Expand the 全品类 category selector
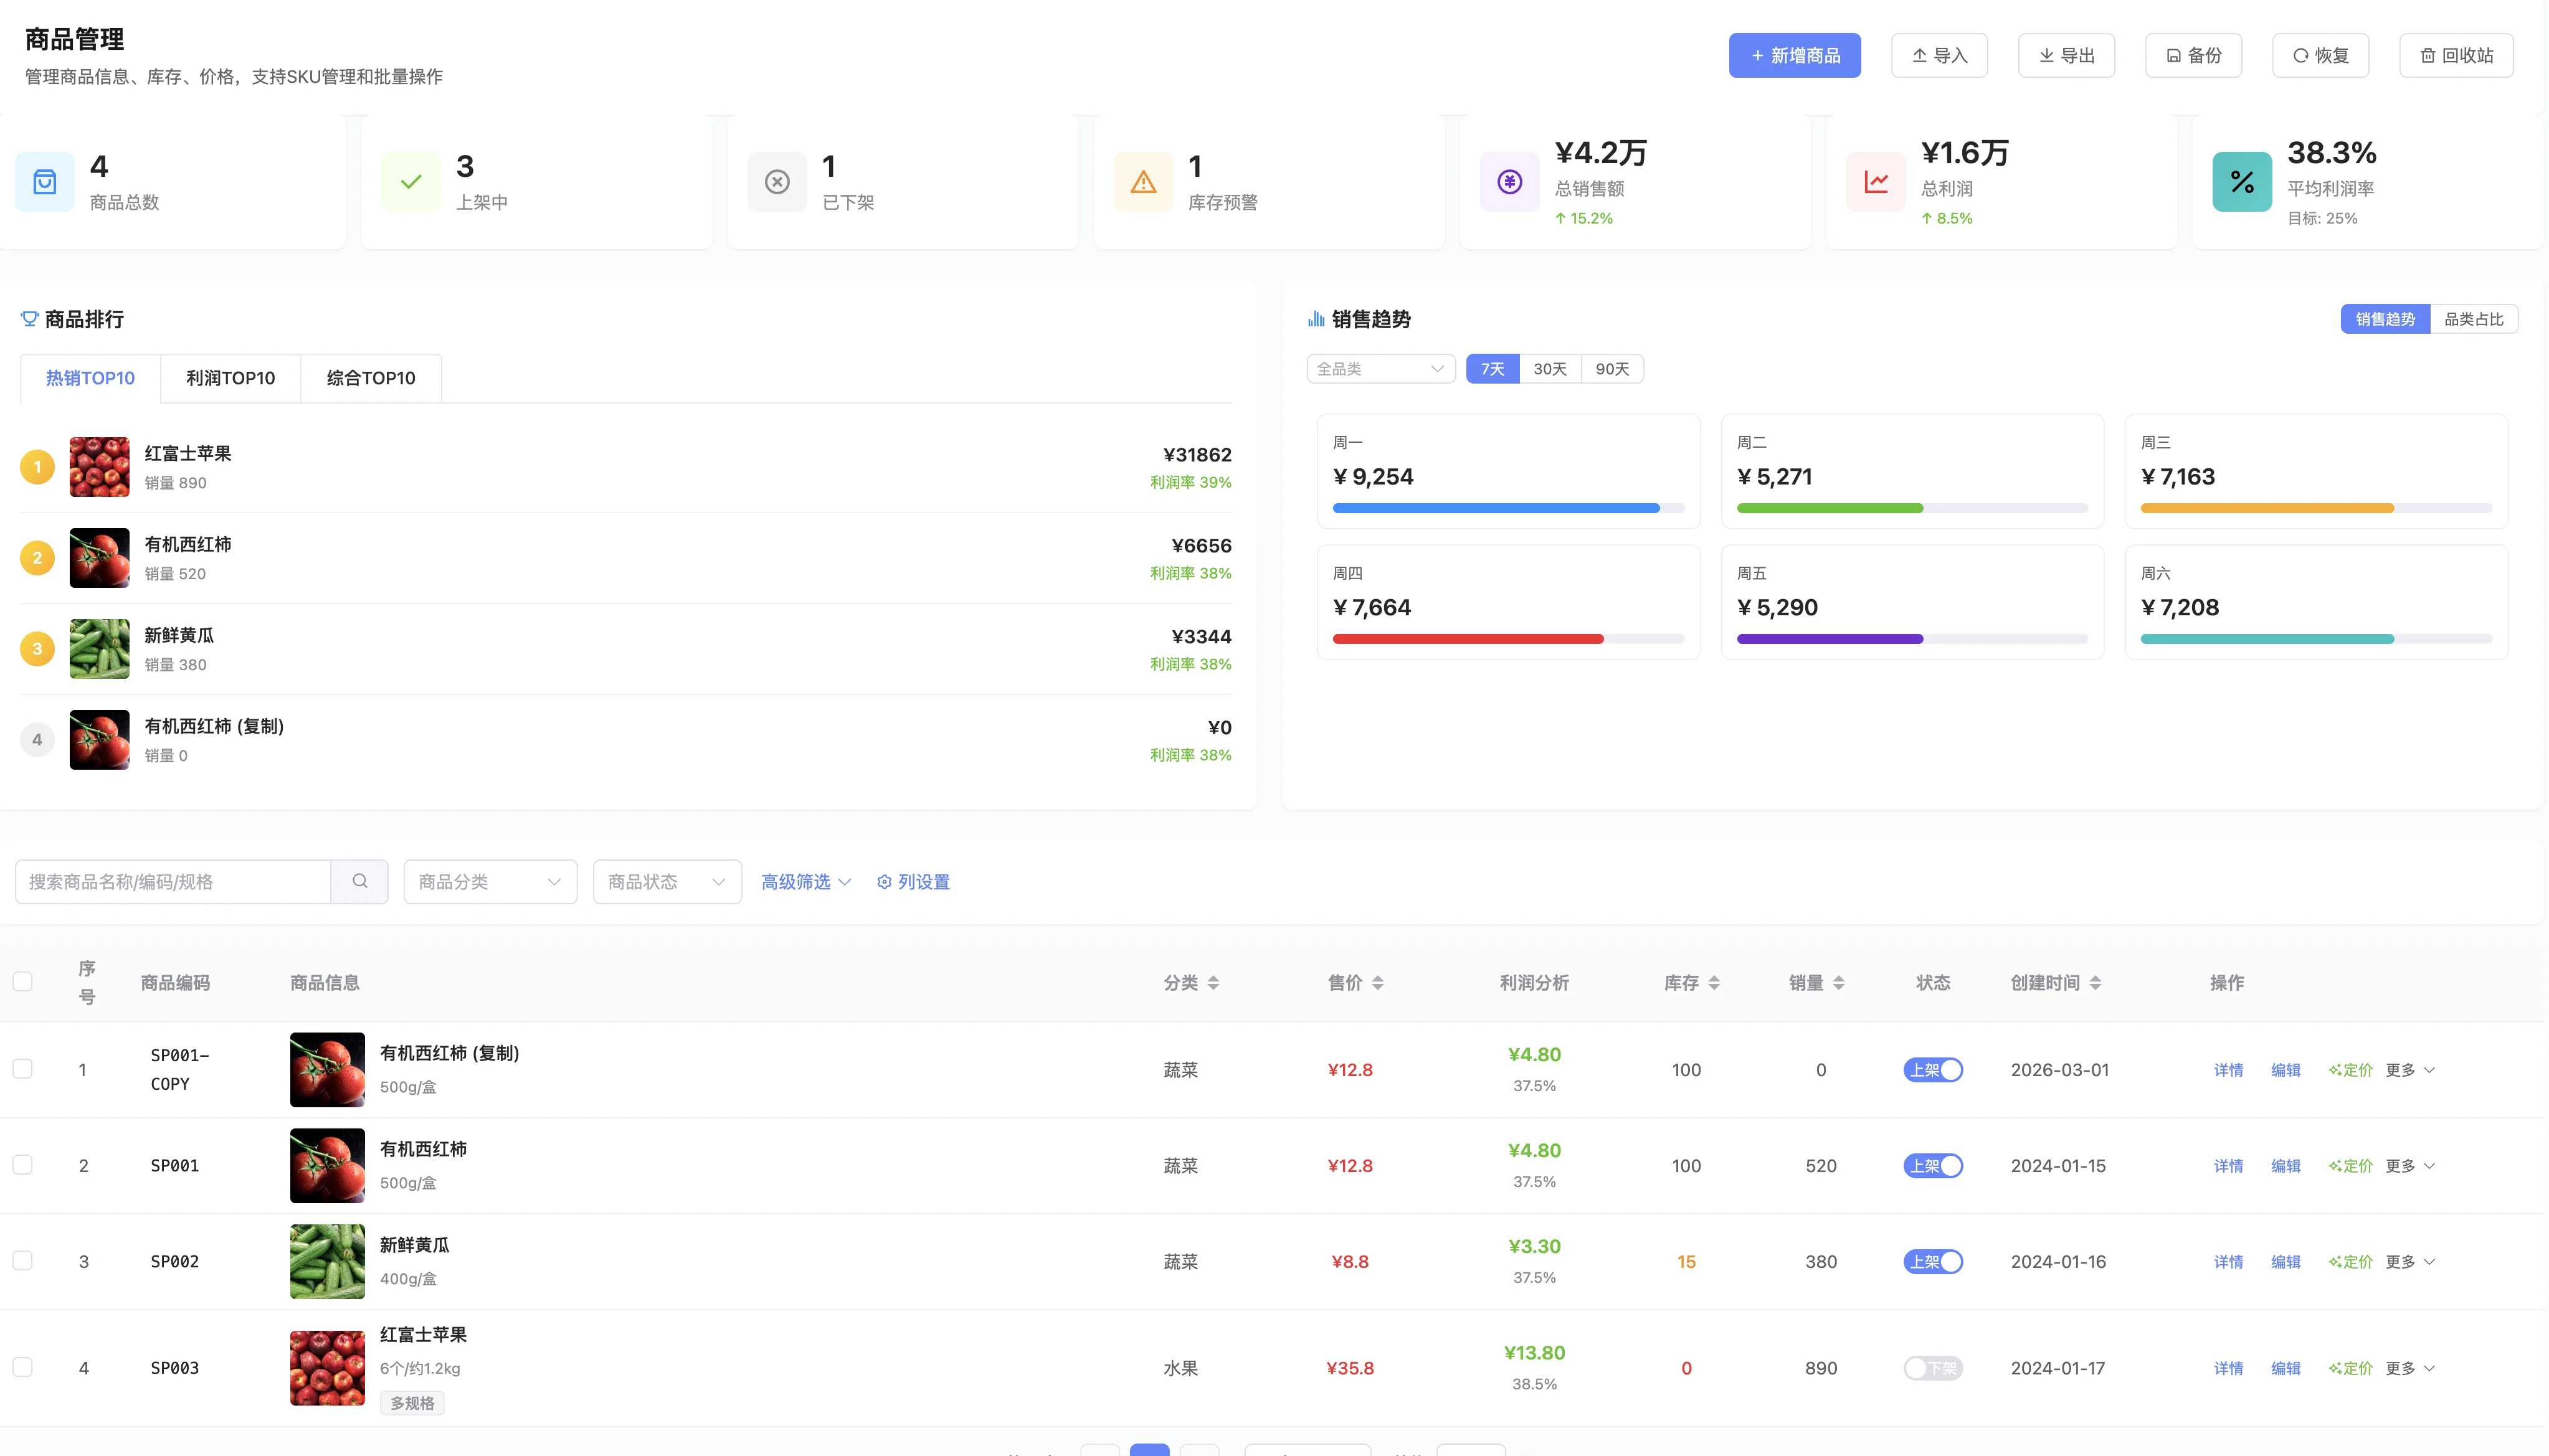The height and width of the screenshot is (1456, 2549). tap(1380, 369)
